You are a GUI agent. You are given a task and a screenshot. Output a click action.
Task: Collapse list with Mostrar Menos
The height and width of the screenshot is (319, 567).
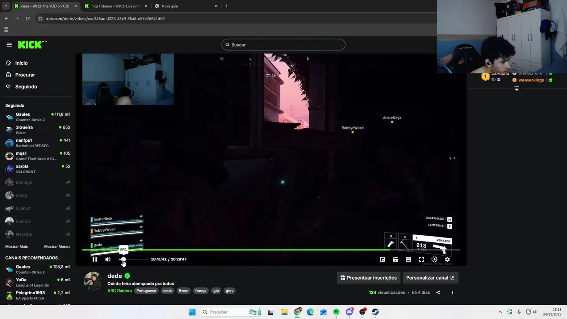57,246
